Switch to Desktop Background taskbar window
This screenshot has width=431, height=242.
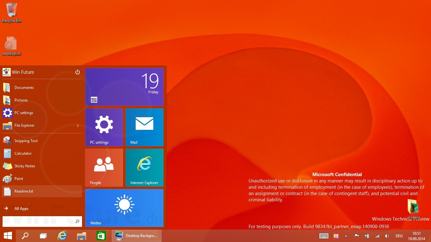(x=137, y=236)
